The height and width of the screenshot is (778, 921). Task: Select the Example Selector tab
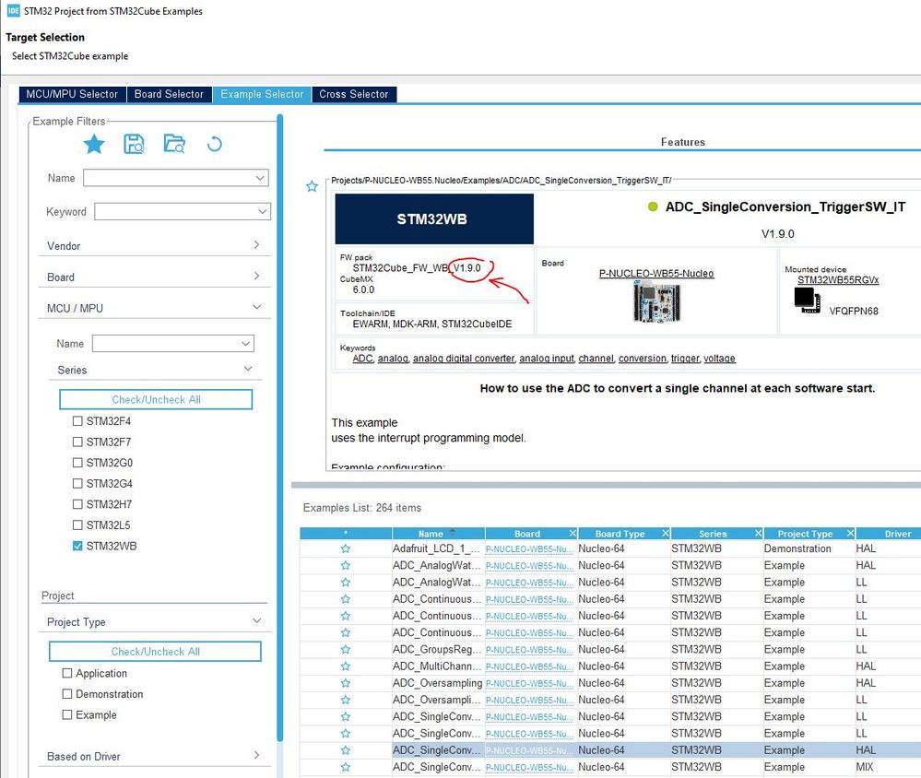click(262, 94)
